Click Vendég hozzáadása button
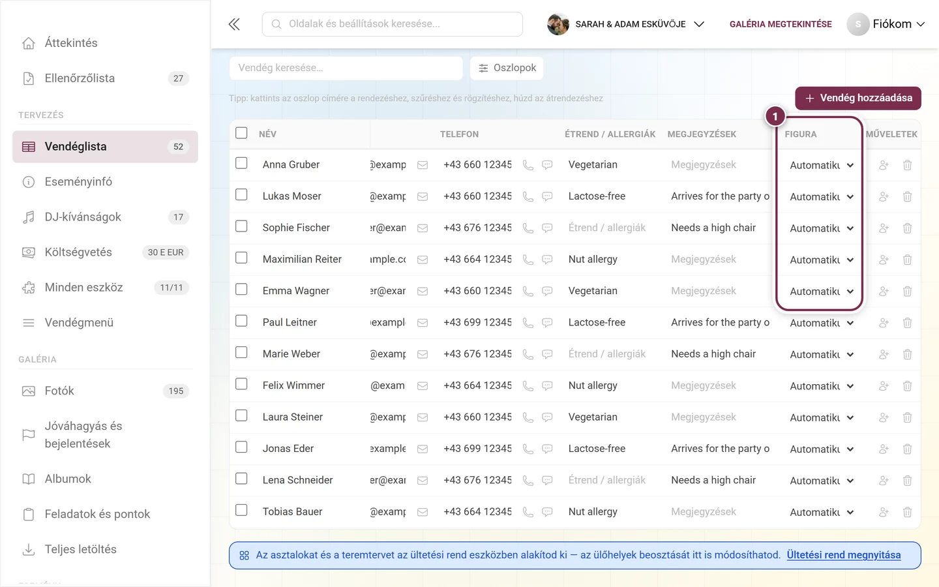This screenshot has height=587, width=939. (x=858, y=98)
